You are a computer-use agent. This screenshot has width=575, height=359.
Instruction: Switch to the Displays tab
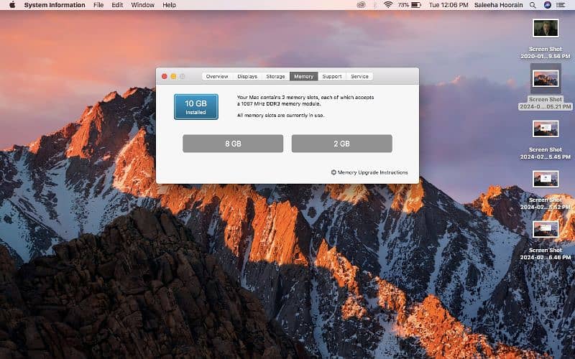[x=247, y=76]
